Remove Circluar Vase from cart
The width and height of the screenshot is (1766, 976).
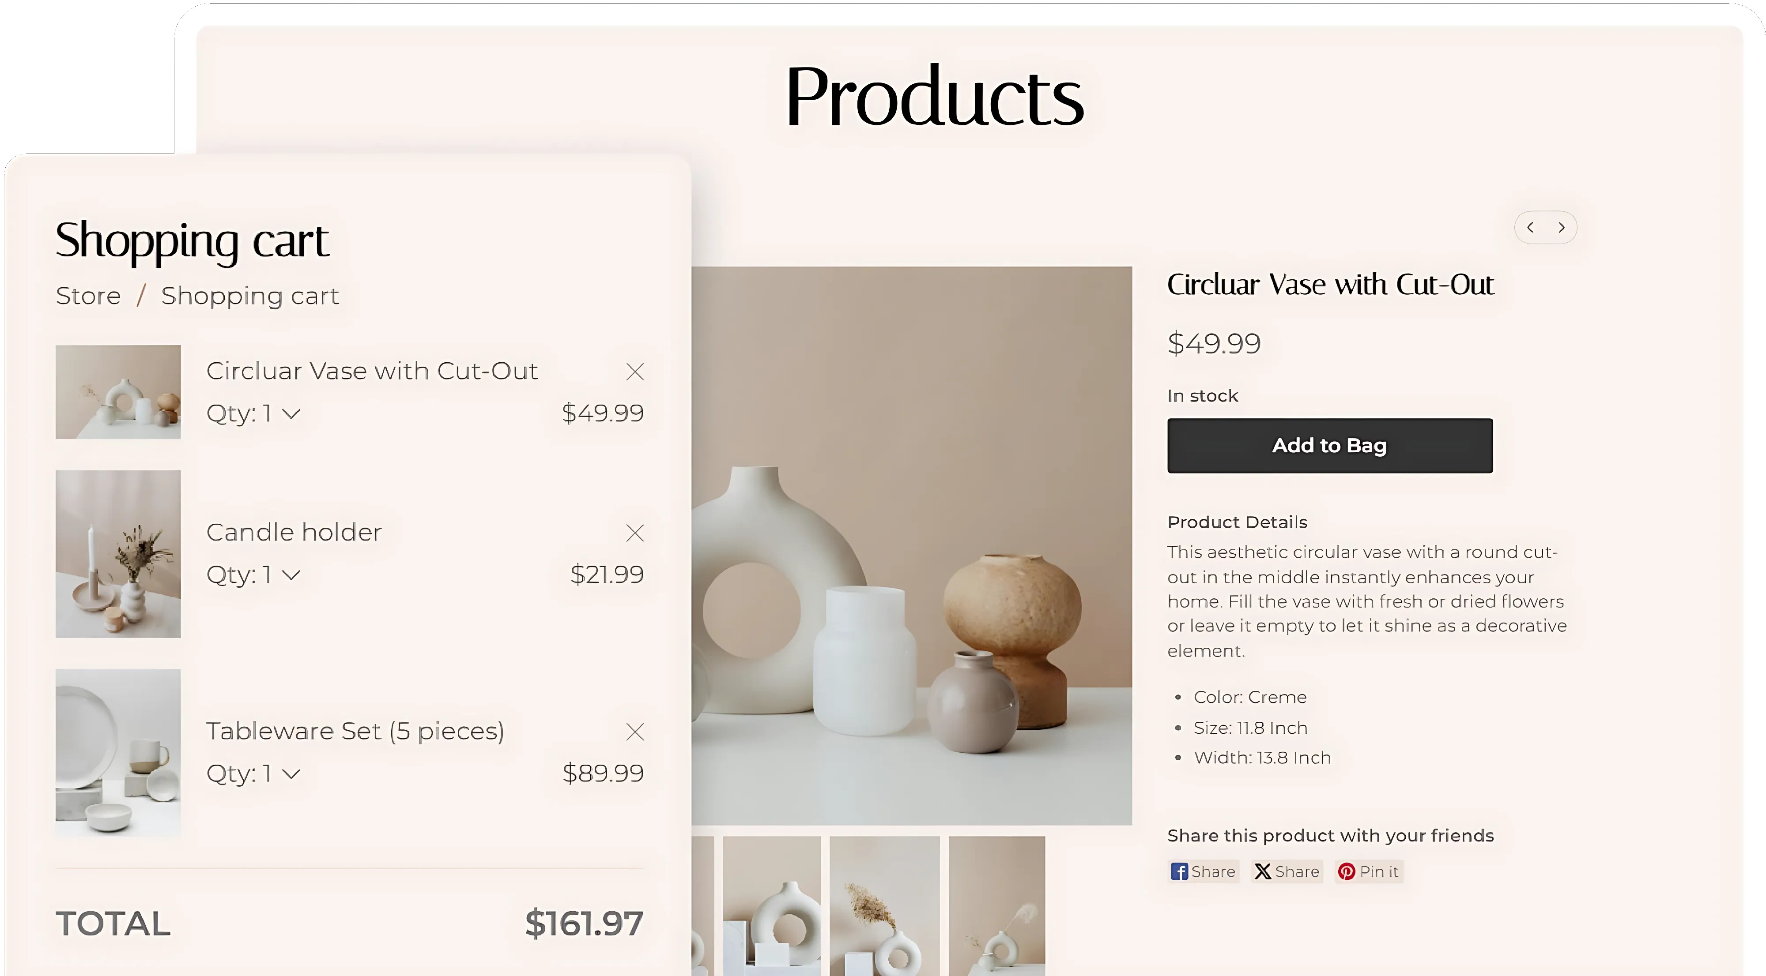coord(635,372)
